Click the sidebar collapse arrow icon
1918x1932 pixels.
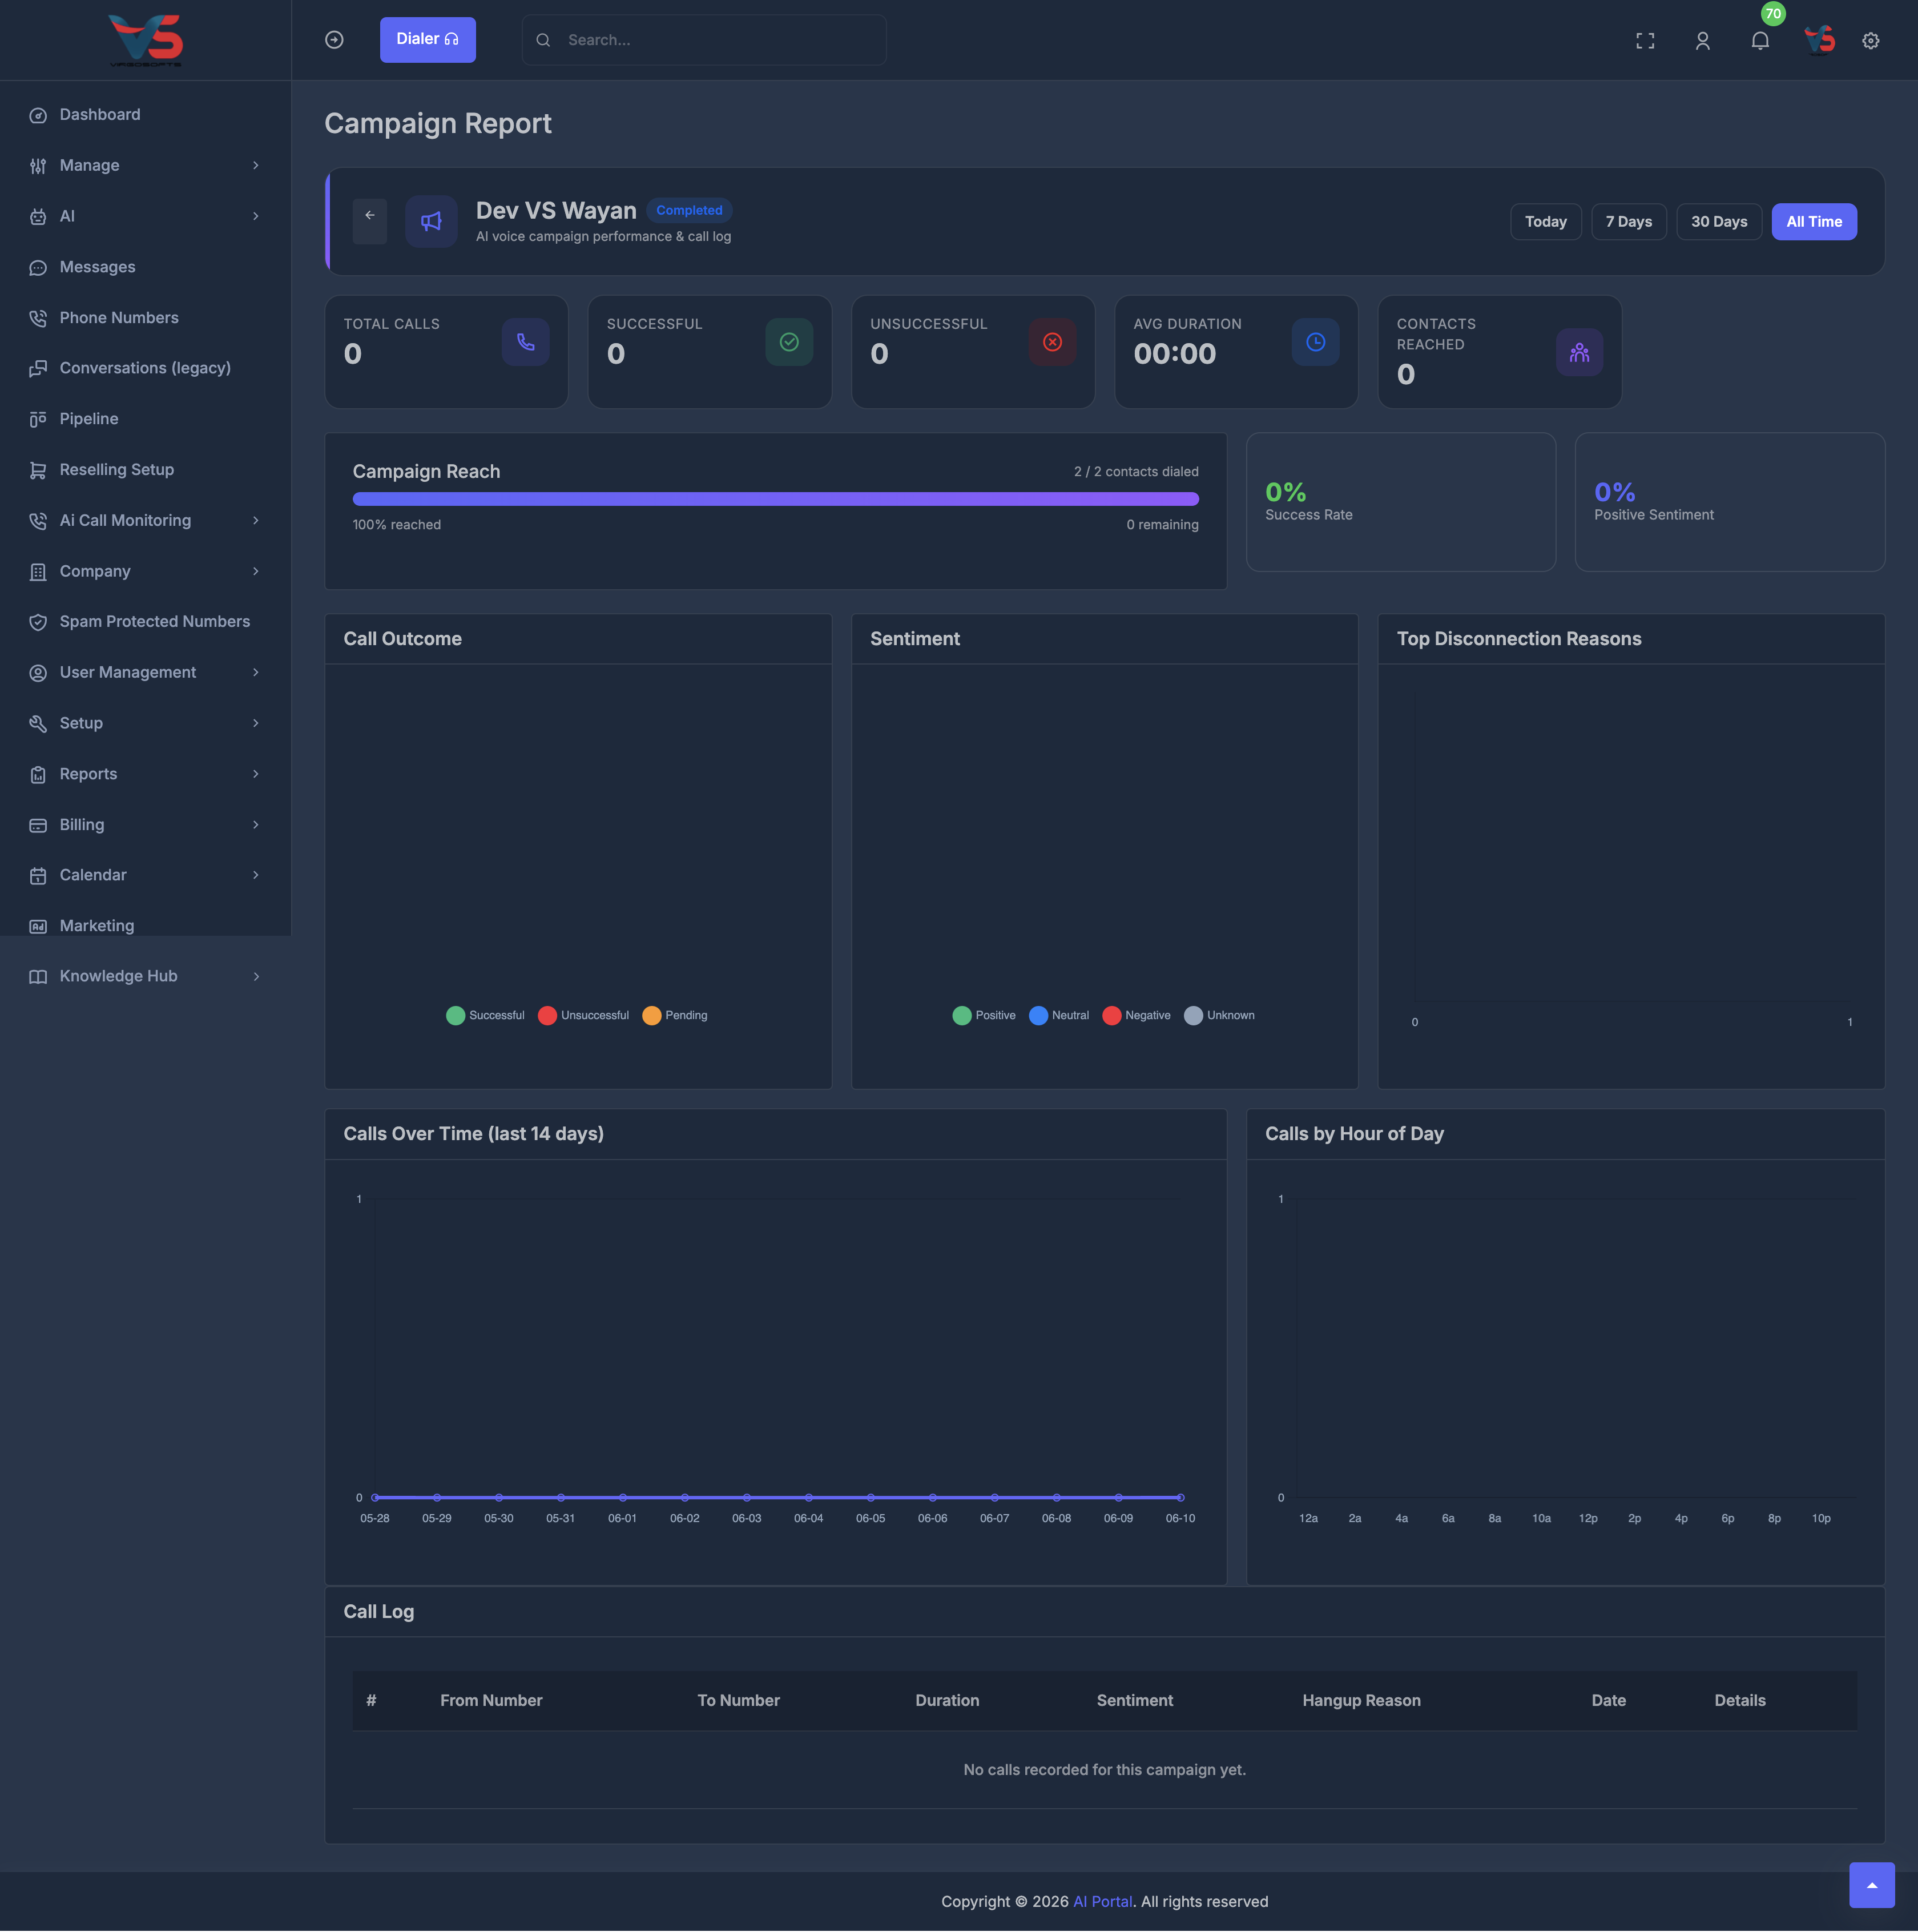[x=334, y=40]
